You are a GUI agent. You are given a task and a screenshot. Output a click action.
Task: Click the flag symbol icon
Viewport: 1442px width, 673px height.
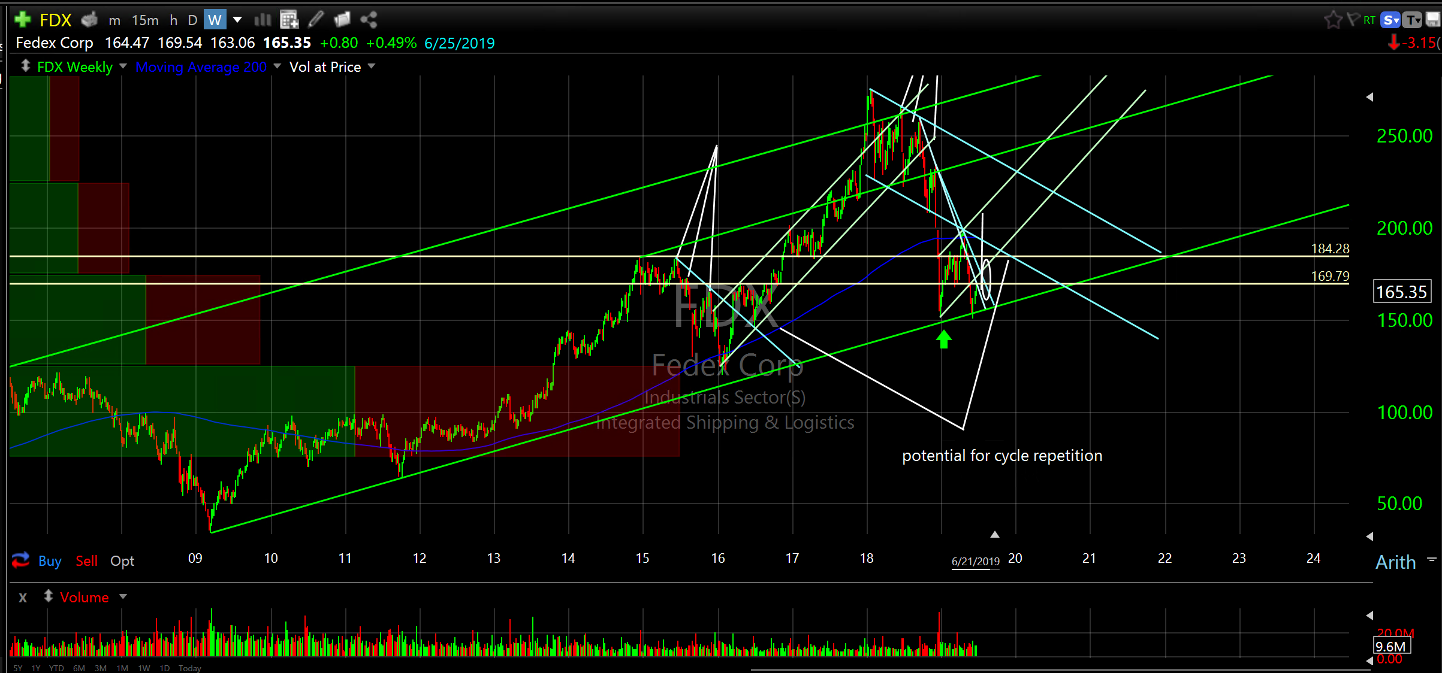point(1353,20)
